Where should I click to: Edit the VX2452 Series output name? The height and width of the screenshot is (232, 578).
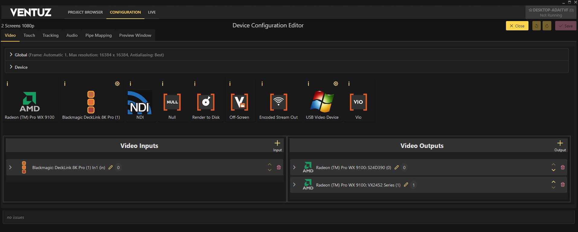[x=406, y=185]
